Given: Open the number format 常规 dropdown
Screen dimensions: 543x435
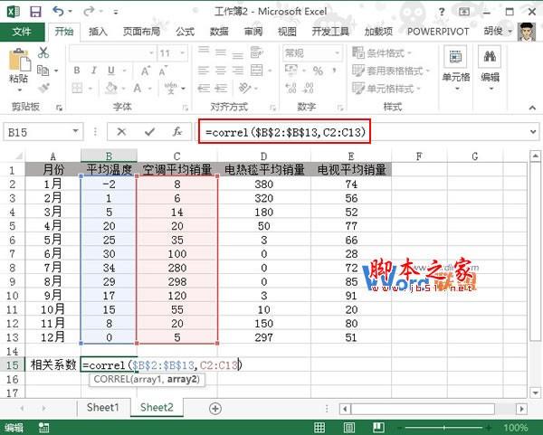Looking at the screenshot, I should pos(337,53).
